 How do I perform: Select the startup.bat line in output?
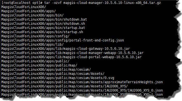click(x=43, y=28)
